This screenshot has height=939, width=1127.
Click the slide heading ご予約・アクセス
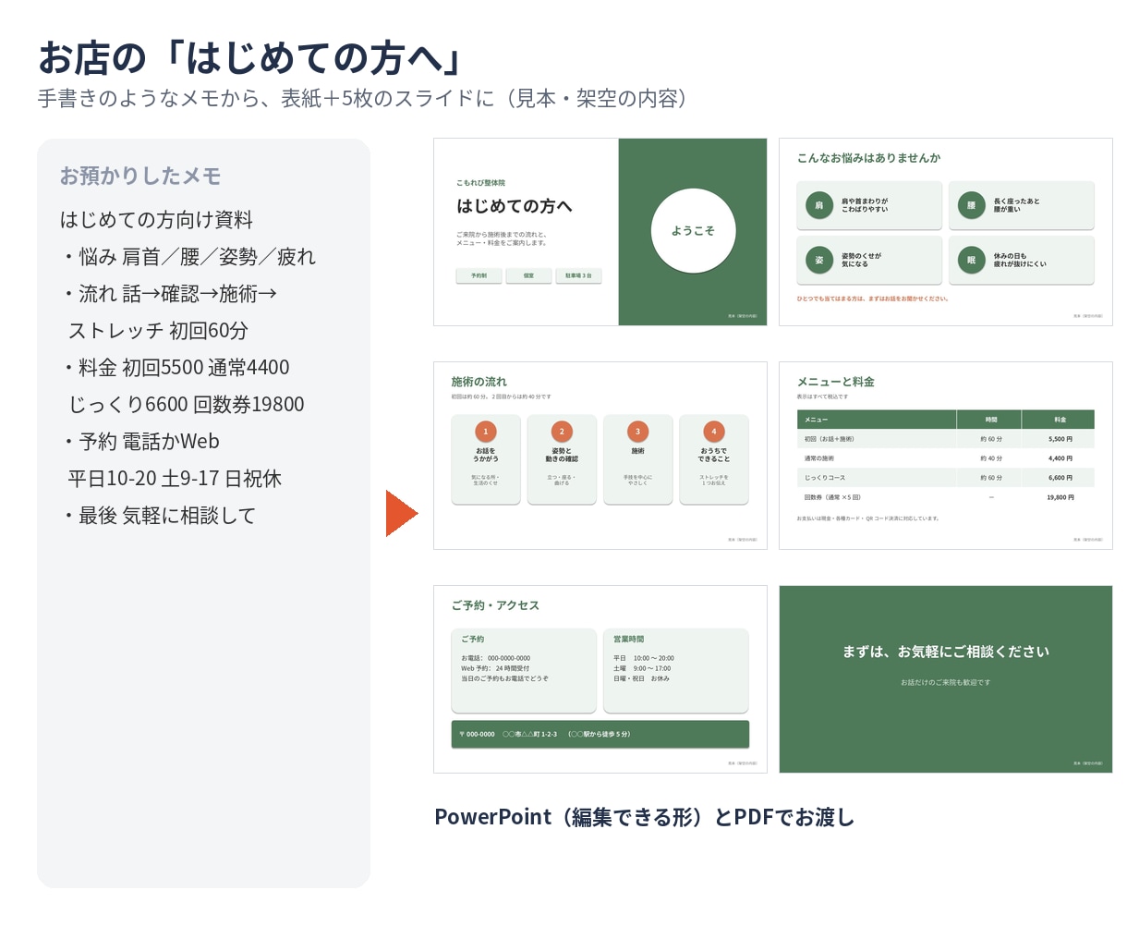(495, 605)
